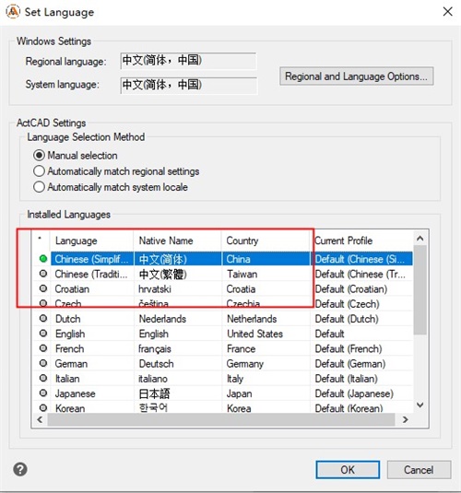The image size is (461, 493).
Task: Click the profile Default (German)
Action: click(x=350, y=363)
